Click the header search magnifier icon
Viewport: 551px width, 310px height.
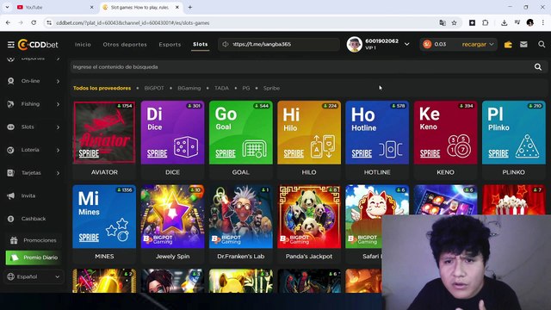pos(542,44)
